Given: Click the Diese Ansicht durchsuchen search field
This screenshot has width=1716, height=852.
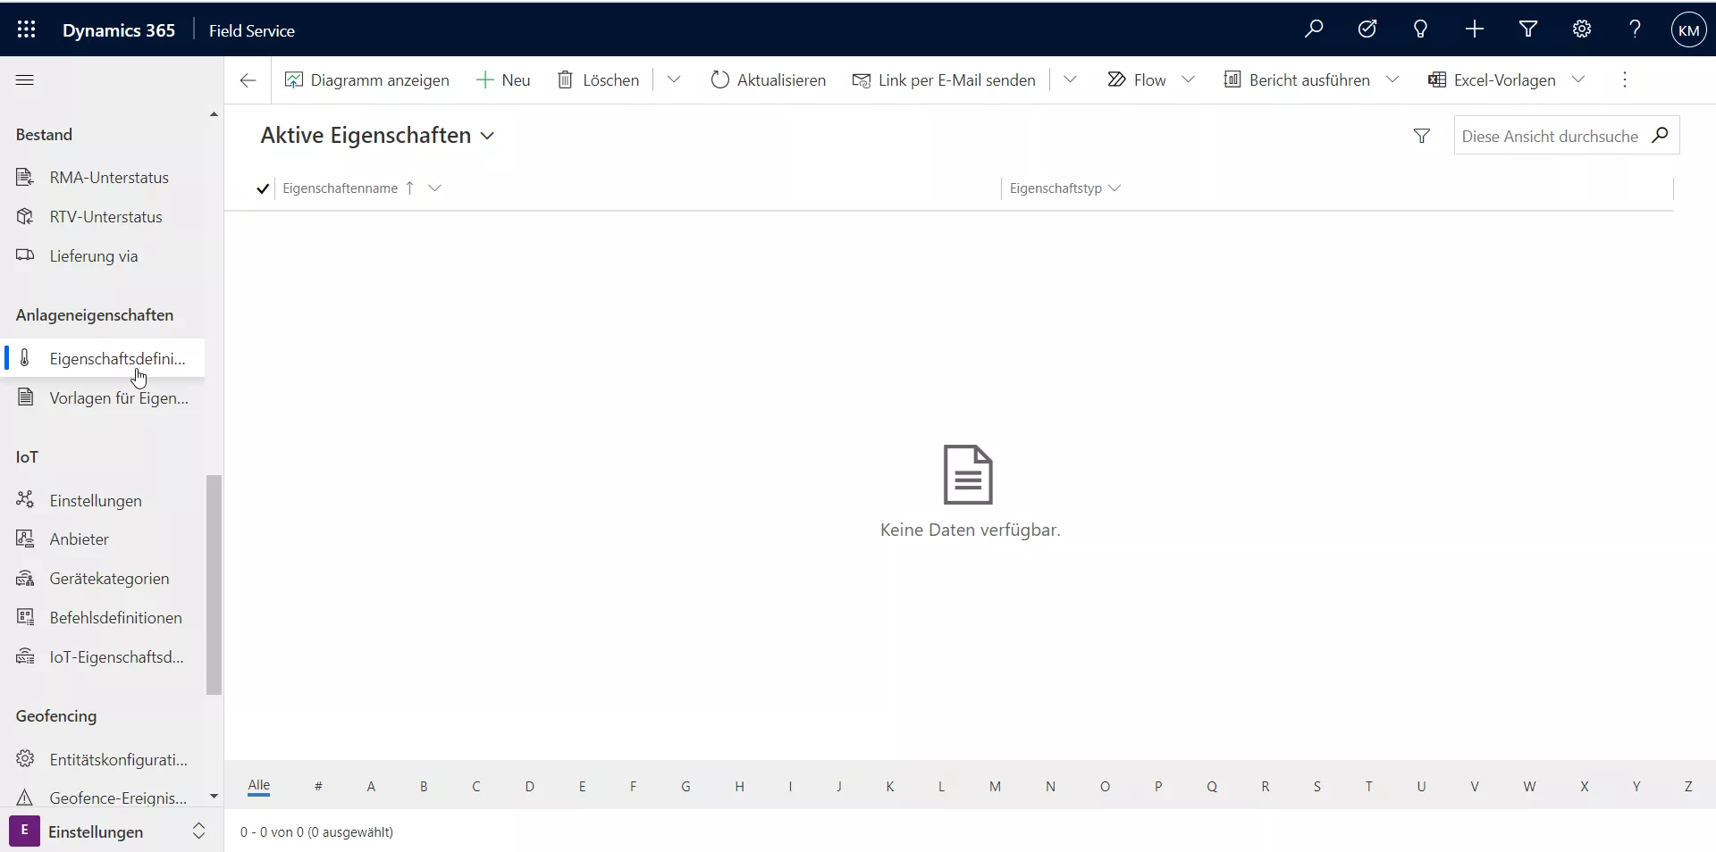Looking at the screenshot, I should point(1549,136).
